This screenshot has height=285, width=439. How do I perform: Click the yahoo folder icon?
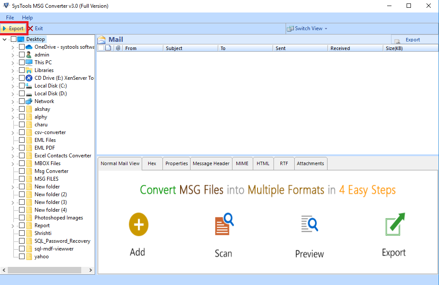tap(29, 257)
